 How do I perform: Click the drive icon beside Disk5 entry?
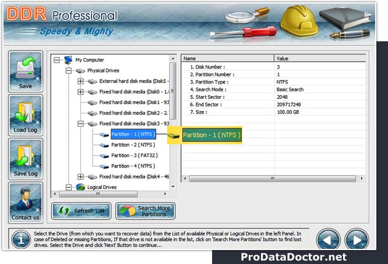92,81
